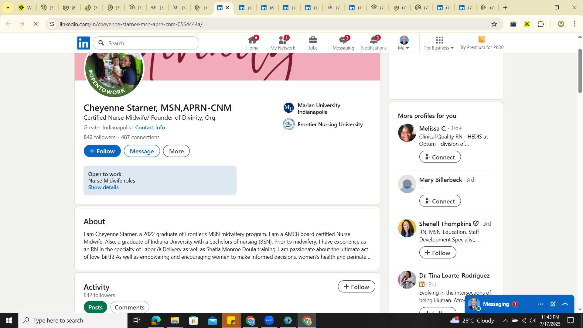Viewport: 583px width, 328px height.
Task: Open Melissa C. profile name
Action: click(433, 128)
